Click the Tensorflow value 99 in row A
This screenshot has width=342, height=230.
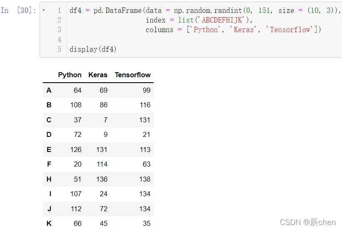147,90
